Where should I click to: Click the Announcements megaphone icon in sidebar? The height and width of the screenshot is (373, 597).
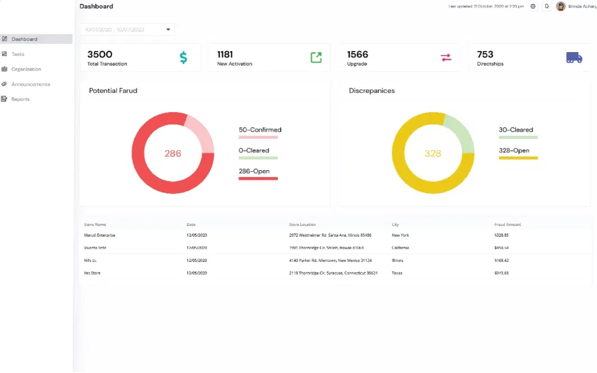point(4,84)
